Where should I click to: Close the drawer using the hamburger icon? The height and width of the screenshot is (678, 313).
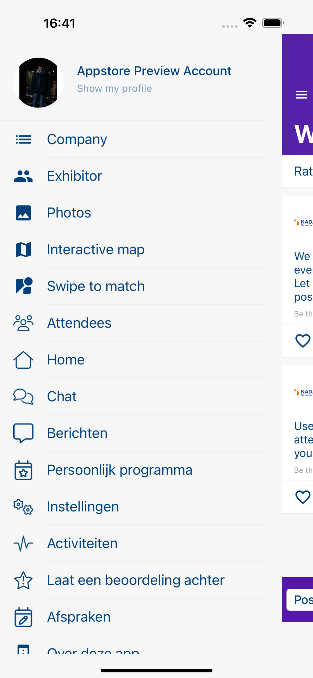point(301,95)
